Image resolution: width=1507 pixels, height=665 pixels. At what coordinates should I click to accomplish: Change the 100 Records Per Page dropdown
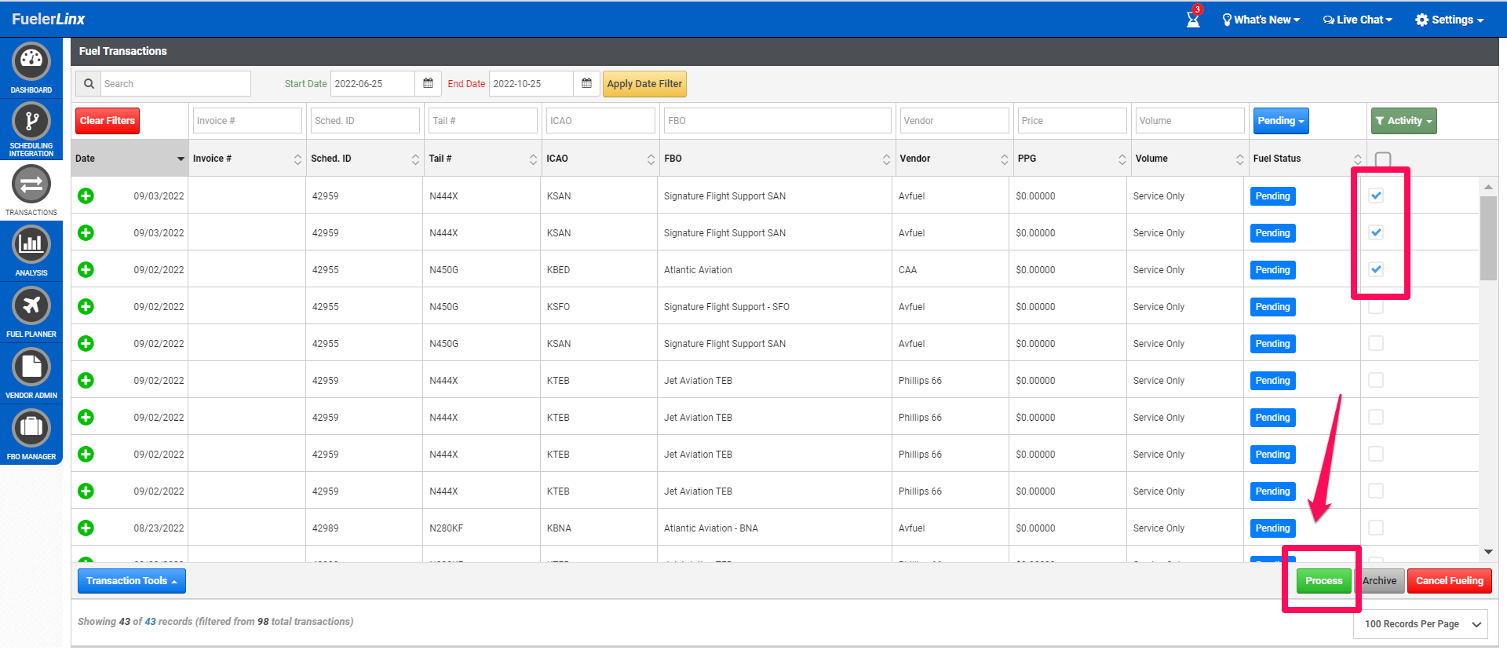(1421, 624)
